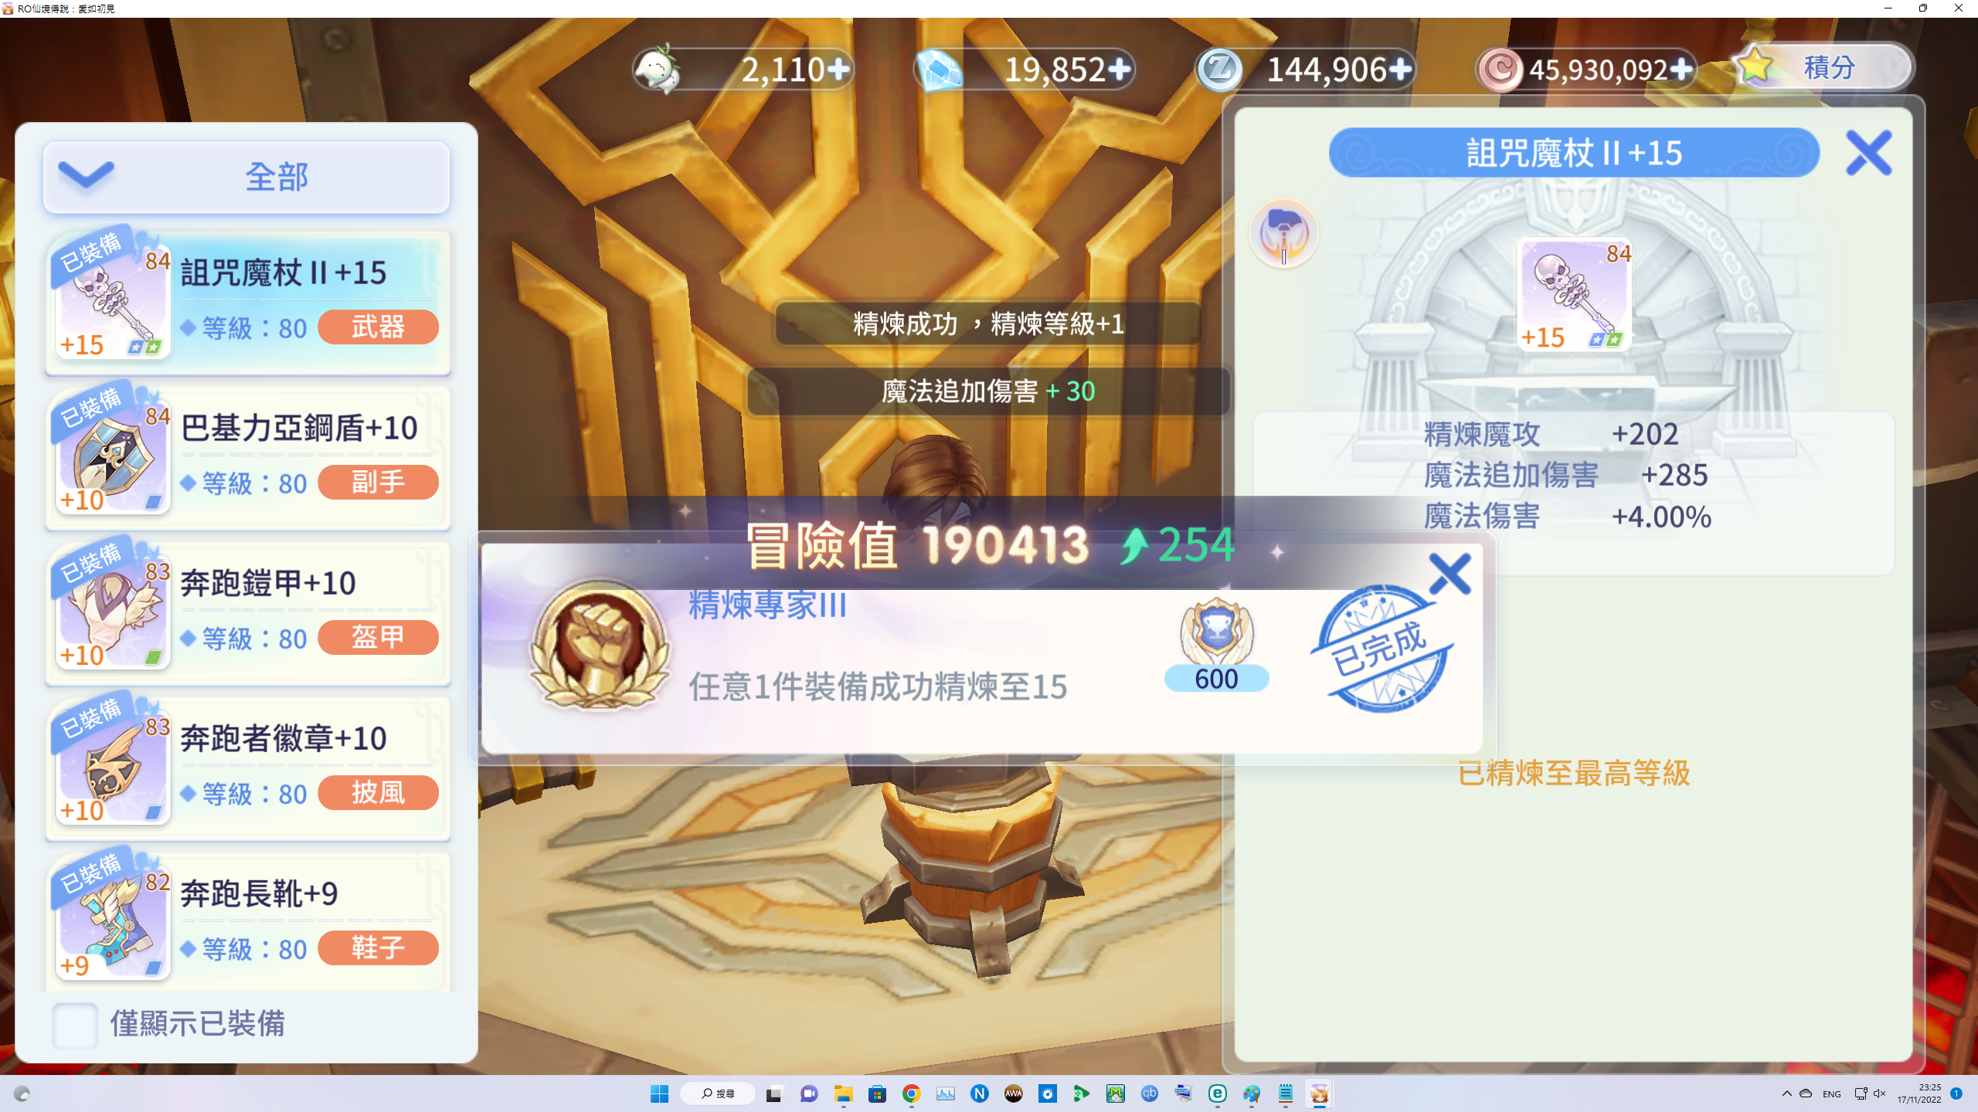Show hidden system tray icons
This screenshot has width=1978, height=1112.
click(x=1786, y=1093)
